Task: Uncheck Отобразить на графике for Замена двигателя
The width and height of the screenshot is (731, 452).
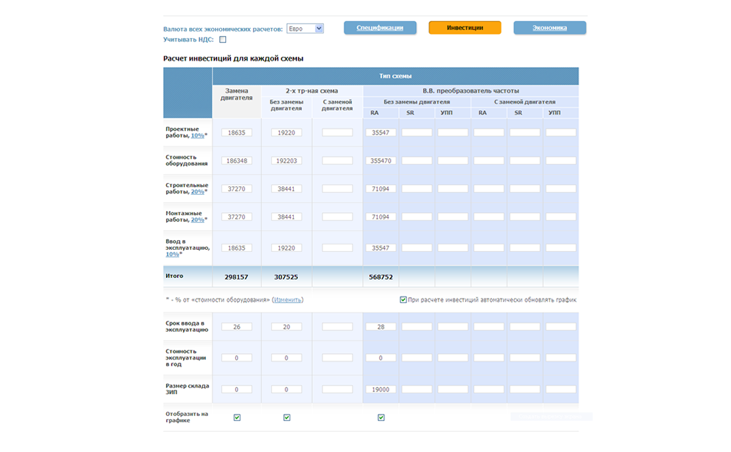Action: pos(237,417)
